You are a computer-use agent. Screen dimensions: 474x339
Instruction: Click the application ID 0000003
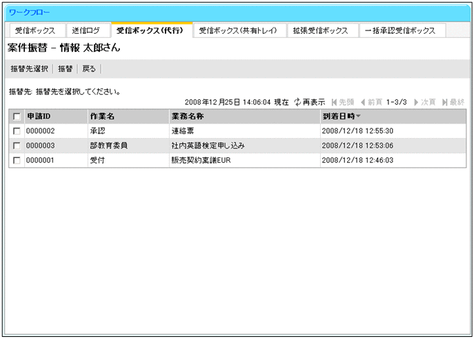(x=40, y=146)
